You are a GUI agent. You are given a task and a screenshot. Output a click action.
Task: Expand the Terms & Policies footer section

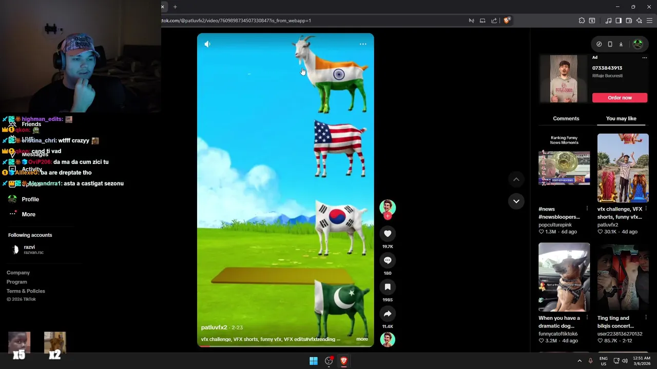click(x=26, y=291)
